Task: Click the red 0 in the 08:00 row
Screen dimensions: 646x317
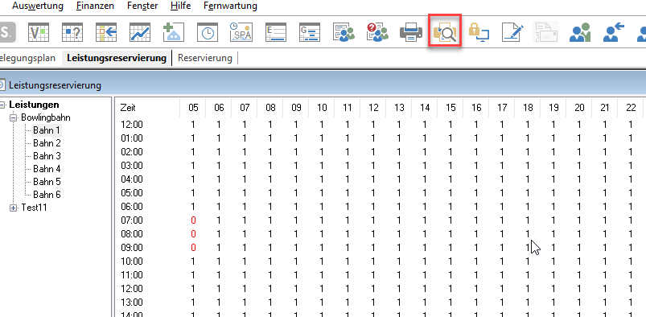Action: click(x=193, y=234)
